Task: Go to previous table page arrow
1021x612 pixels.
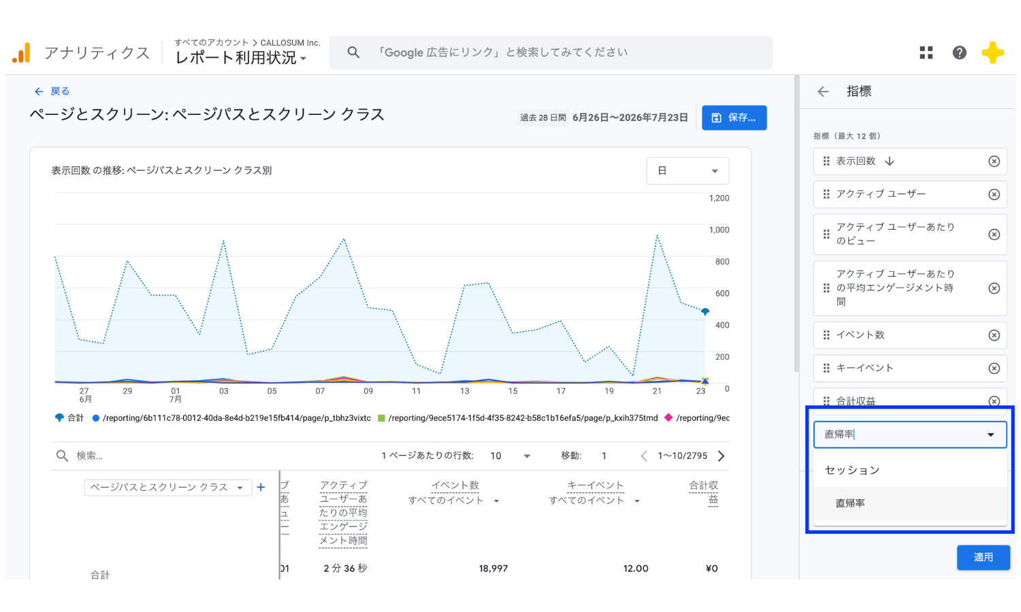Action: 644,456
